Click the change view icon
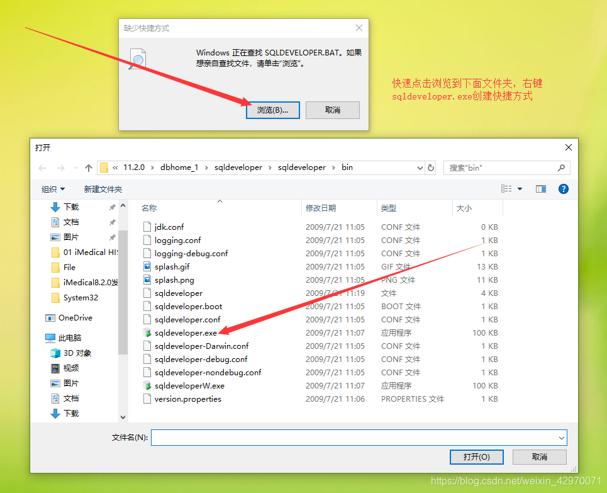This screenshot has width=607, height=493. point(506,189)
